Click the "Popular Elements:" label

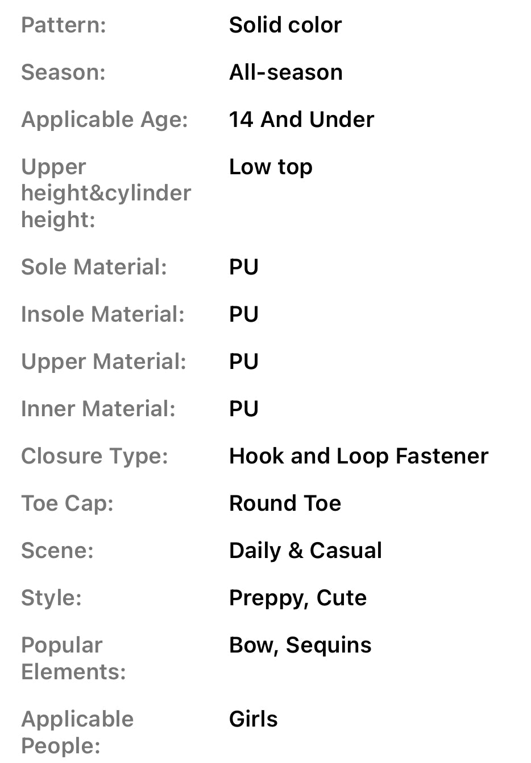tap(73, 658)
